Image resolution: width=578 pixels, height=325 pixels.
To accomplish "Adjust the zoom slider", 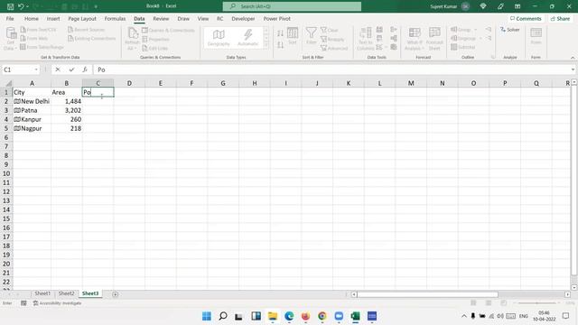I will point(536,303).
